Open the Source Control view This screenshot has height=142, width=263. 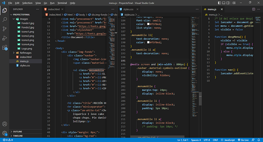4,29
